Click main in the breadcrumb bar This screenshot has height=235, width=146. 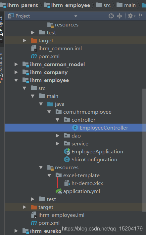click(130, 5)
